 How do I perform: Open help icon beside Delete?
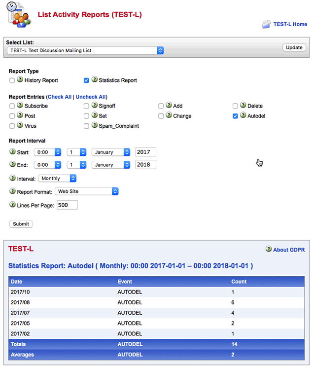click(x=243, y=105)
